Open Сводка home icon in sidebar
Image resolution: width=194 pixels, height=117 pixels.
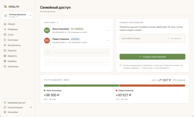[5, 24]
